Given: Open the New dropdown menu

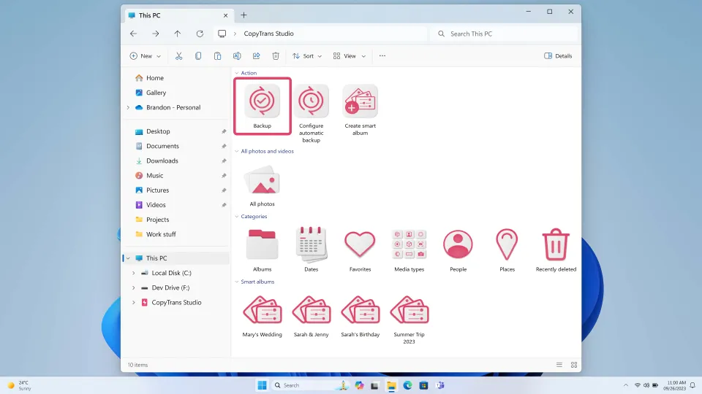Looking at the screenshot, I should click(x=145, y=56).
